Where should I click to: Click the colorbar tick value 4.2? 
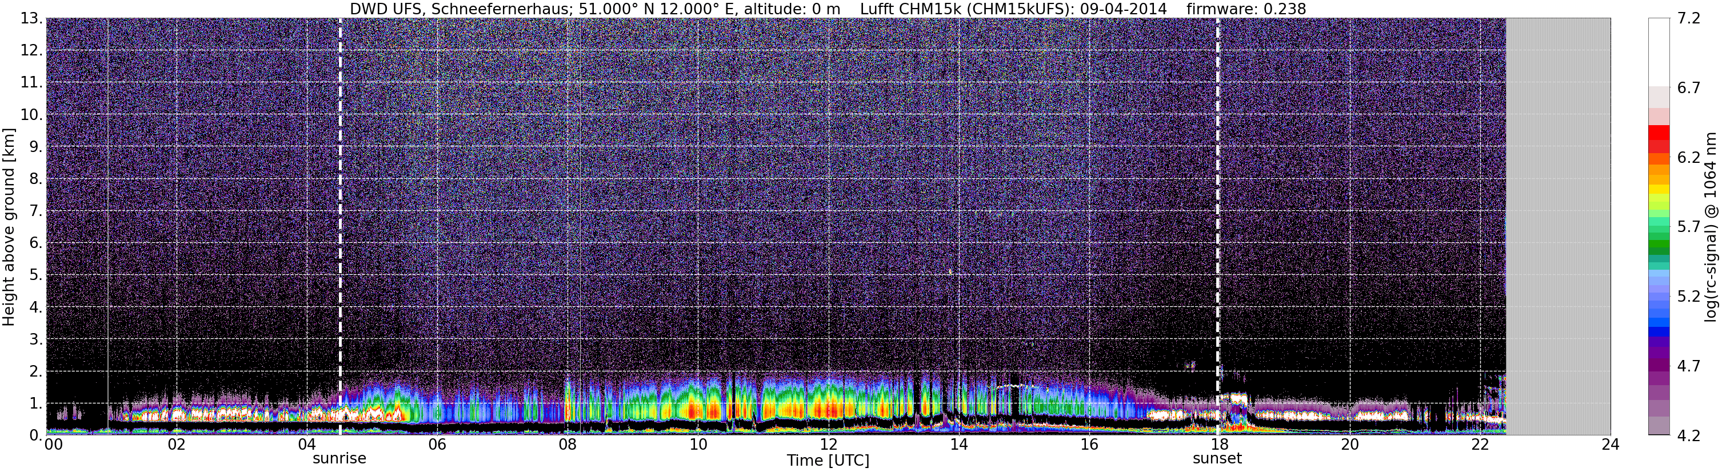coord(1689,436)
